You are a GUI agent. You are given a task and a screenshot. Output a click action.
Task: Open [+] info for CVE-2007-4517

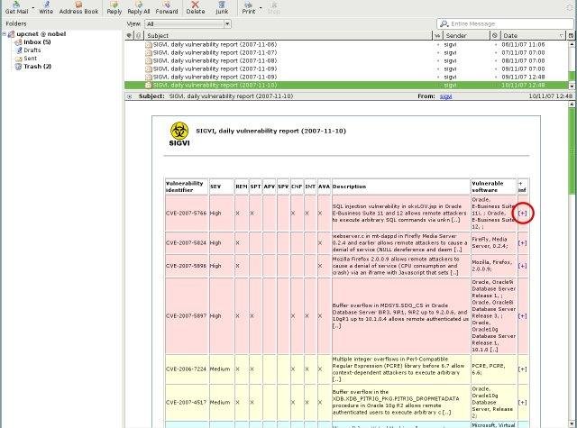point(522,402)
